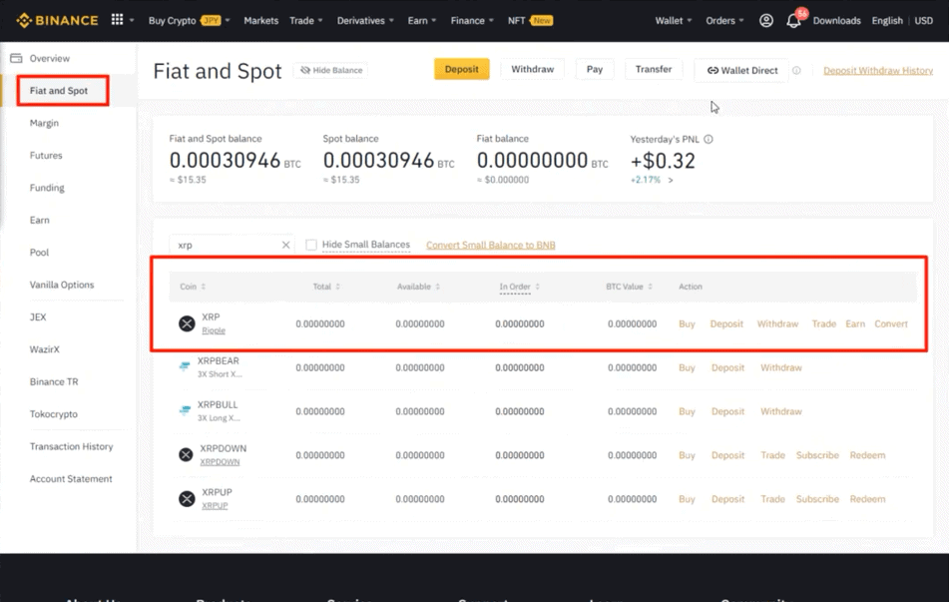Screen dimensions: 949x602
Task: Sort by Coin column arrows
Action: point(204,287)
